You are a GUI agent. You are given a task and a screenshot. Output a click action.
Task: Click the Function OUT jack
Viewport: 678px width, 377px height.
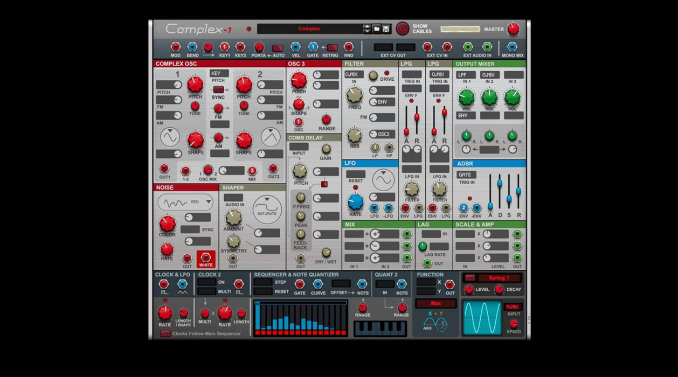point(449,285)
